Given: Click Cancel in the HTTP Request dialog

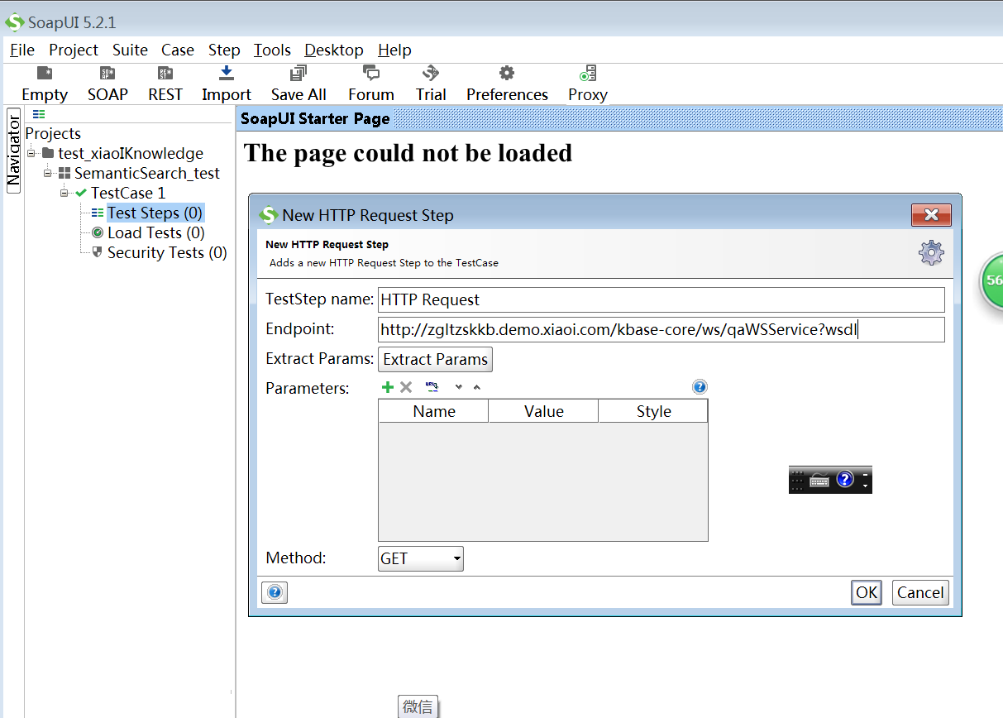Looking at the screenshot, I should point(920,592).
